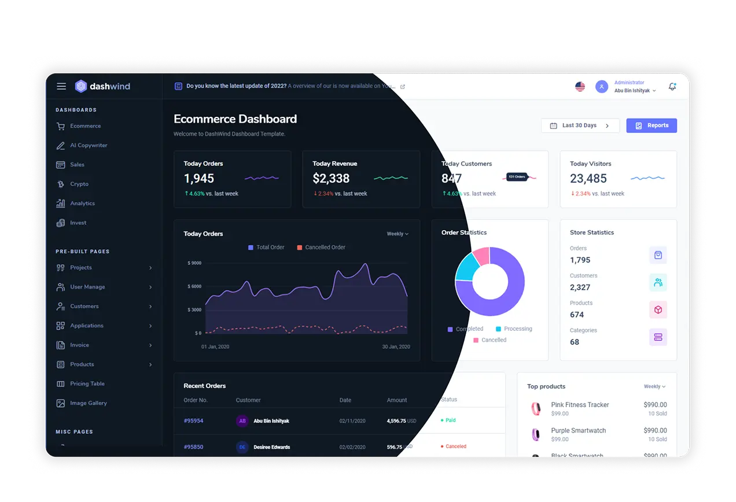Click the Invoice document icon

[60, 345]
